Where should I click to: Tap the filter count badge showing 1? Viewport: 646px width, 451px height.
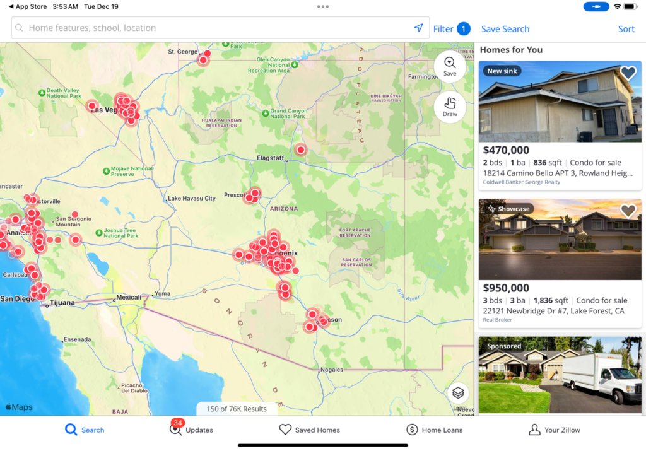(x=464, y=29)
